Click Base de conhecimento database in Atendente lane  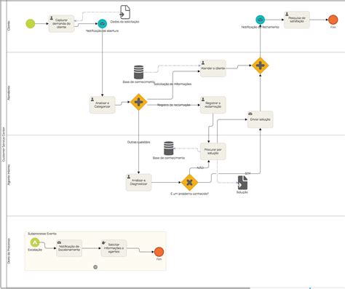click(x=138, y=72)
